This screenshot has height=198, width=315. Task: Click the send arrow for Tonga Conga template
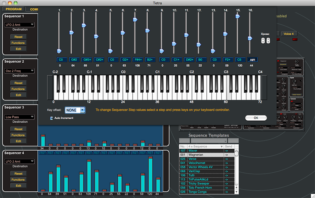[227, 192]
